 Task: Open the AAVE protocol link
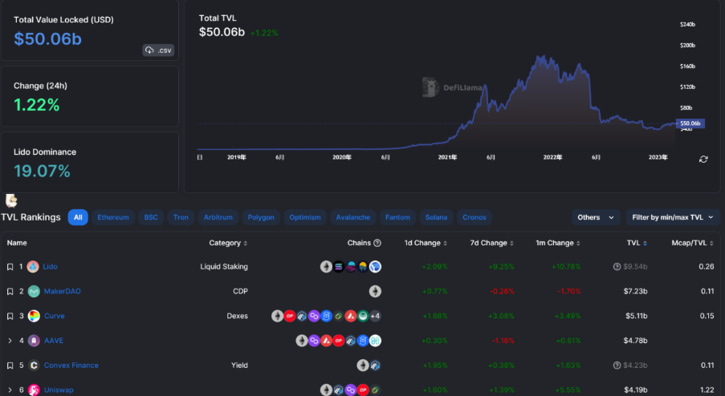click(54, 341)
